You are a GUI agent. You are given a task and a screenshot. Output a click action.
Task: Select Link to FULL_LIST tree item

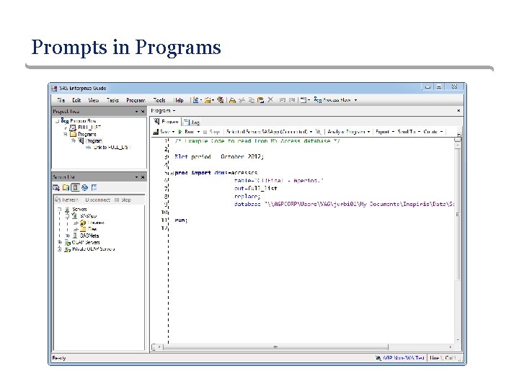[111, 147]
